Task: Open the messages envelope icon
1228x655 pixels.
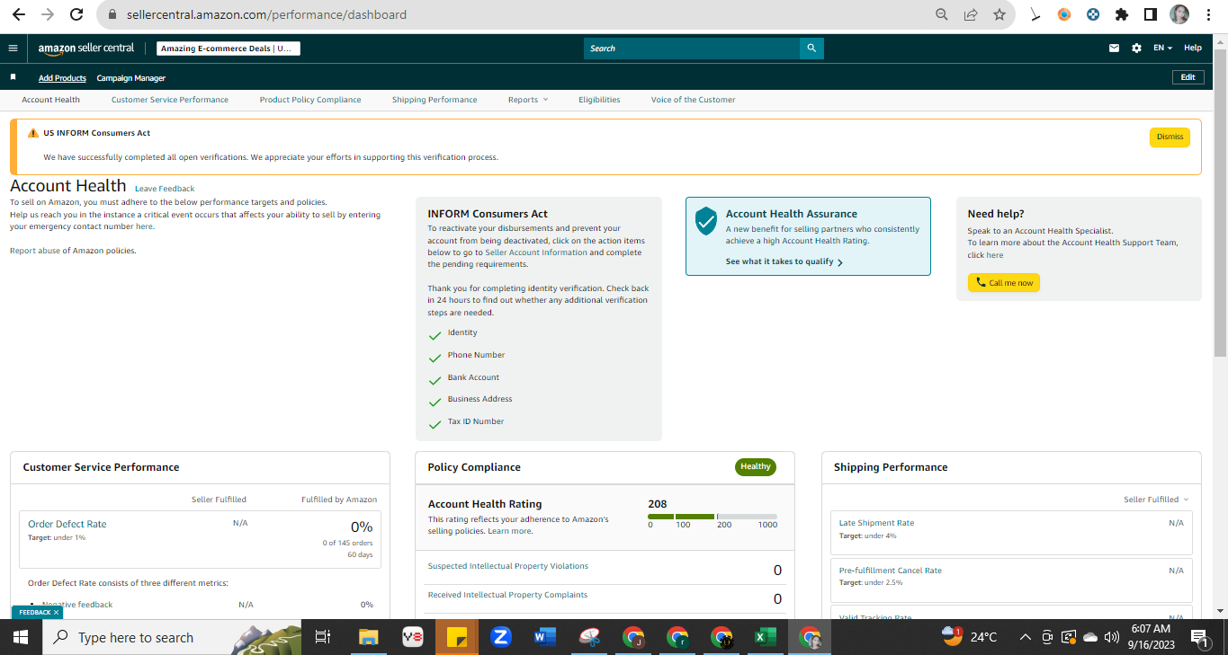Action: [x=1115, y=49]
